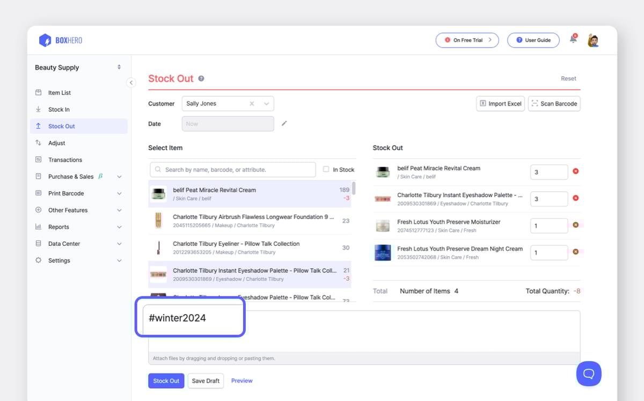Click the Import Excel option

(x=500, y=103)
